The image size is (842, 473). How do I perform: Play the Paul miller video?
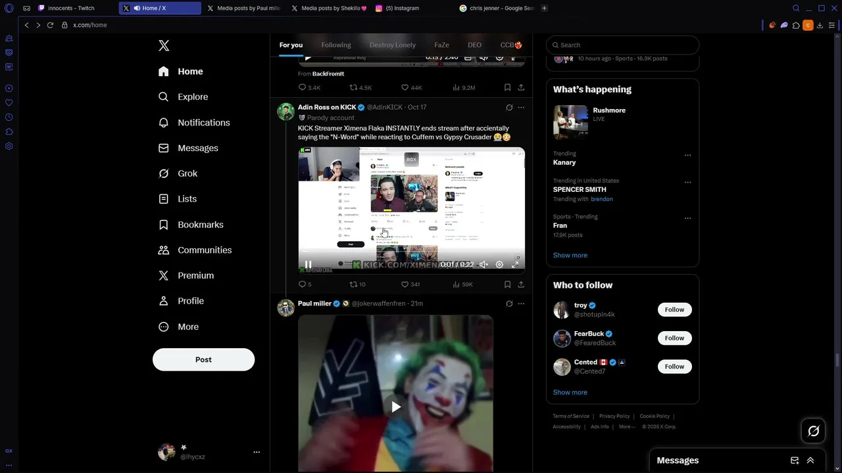395,407
